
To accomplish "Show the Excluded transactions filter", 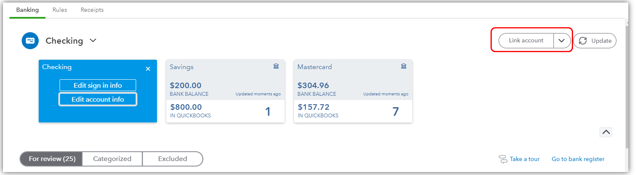I will [173, 159].
